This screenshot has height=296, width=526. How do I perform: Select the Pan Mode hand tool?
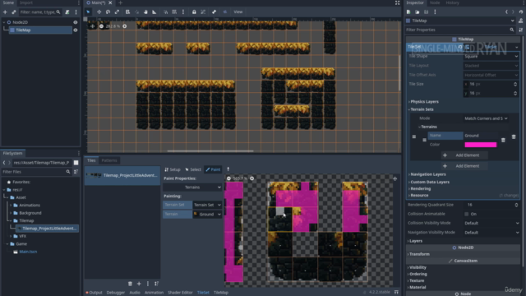(x=145, y=12)
